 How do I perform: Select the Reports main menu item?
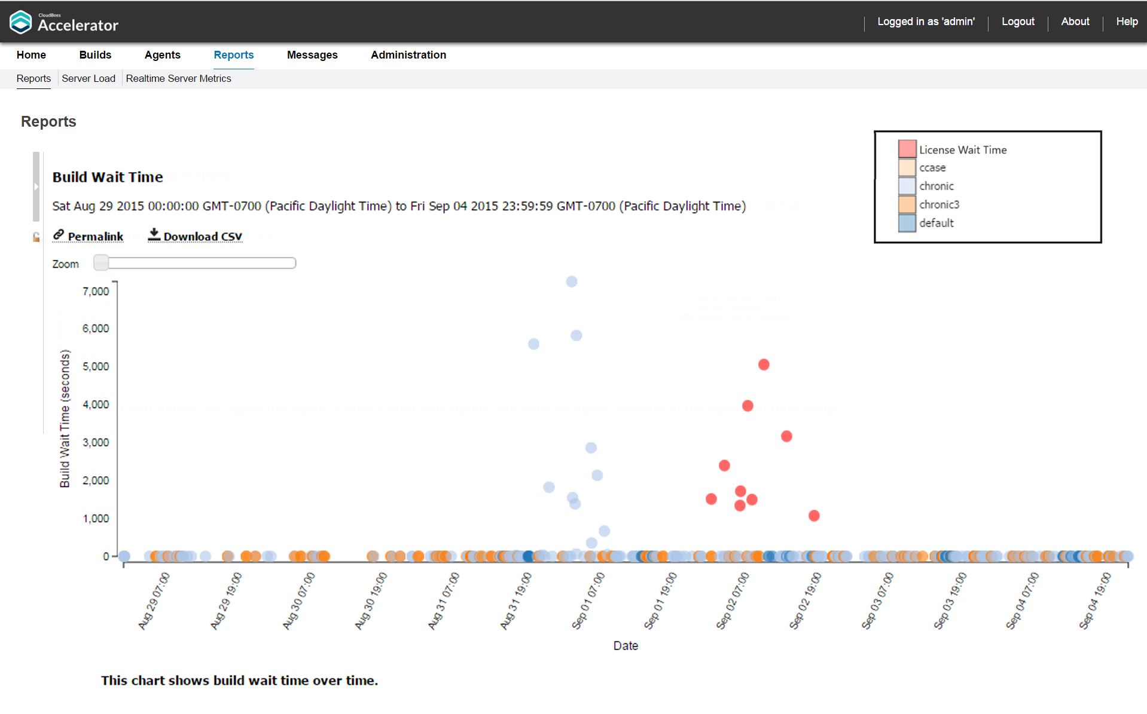(x=234, y=55)
